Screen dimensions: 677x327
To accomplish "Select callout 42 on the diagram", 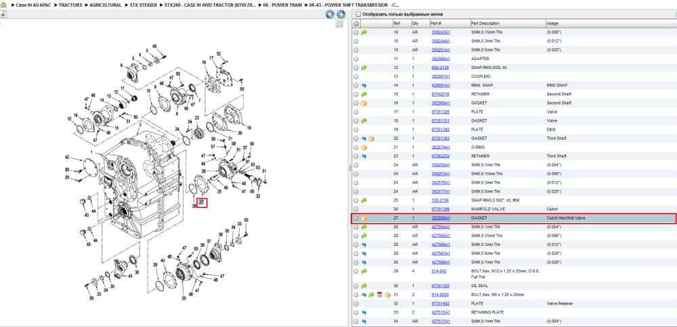I will click(x=67, y=157).
